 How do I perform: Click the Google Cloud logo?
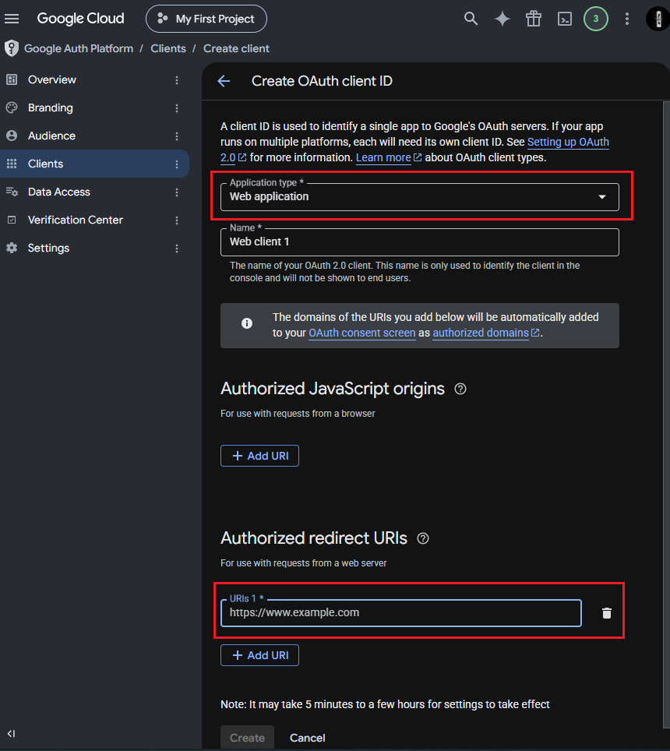coord(80,19)
